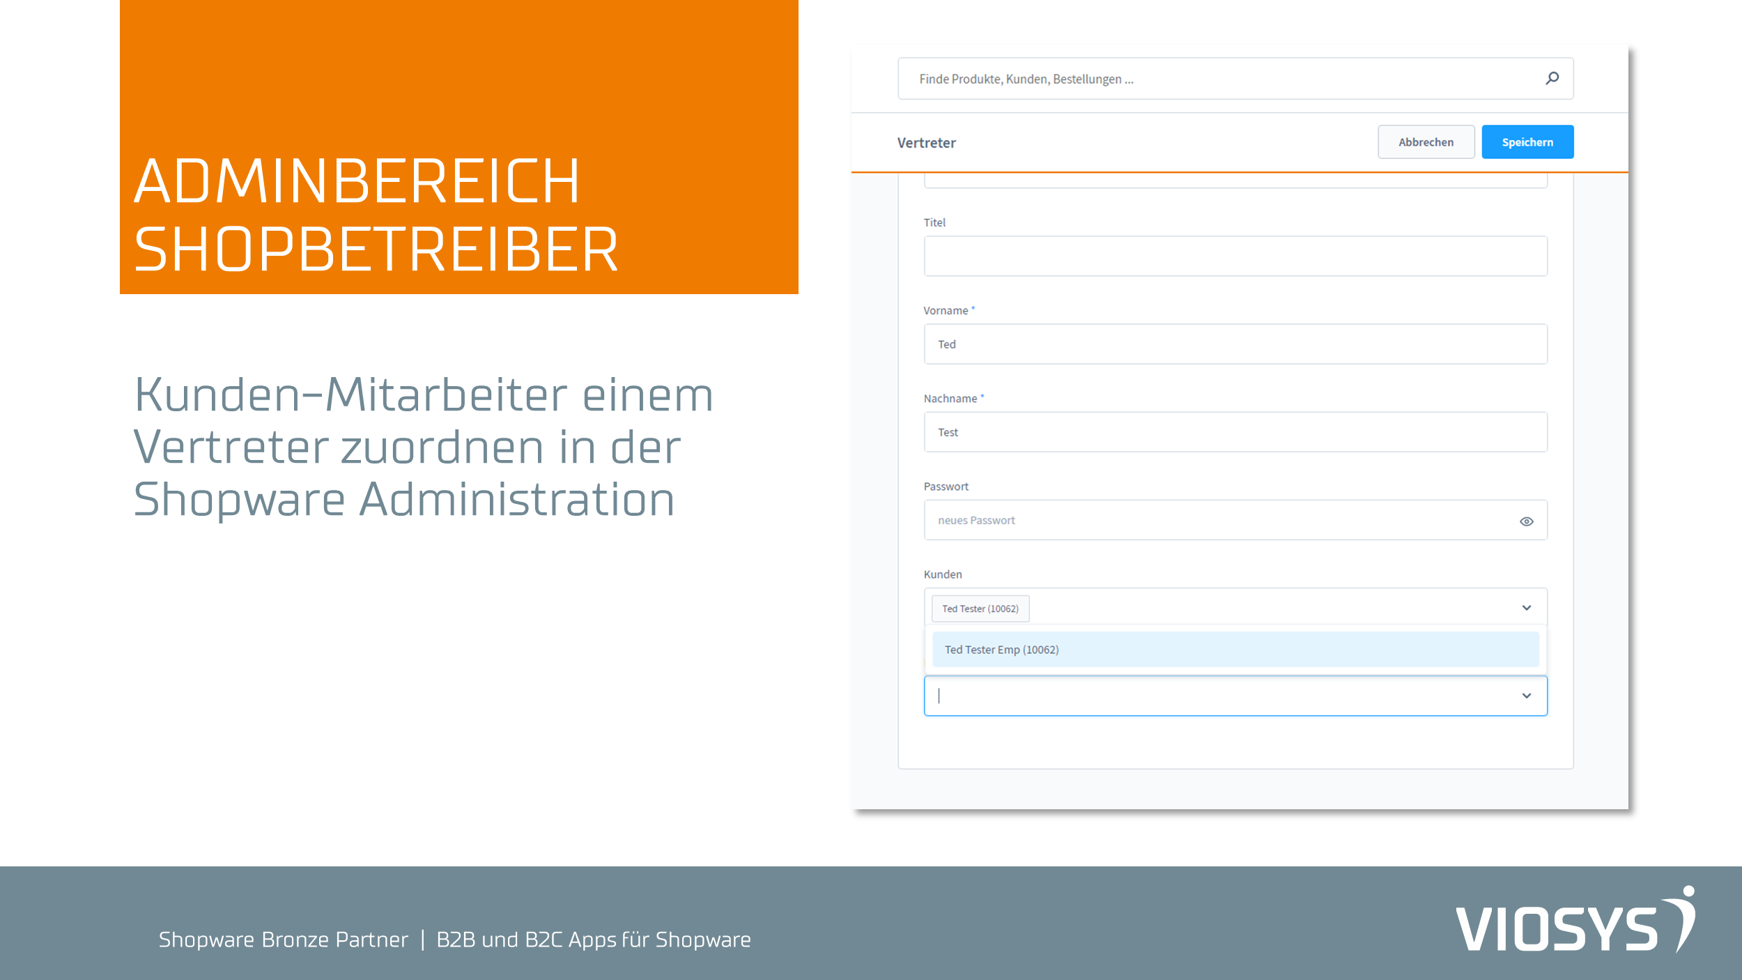Click the Nachname label
The image size is (1742, 980).
tap(950, 399)
